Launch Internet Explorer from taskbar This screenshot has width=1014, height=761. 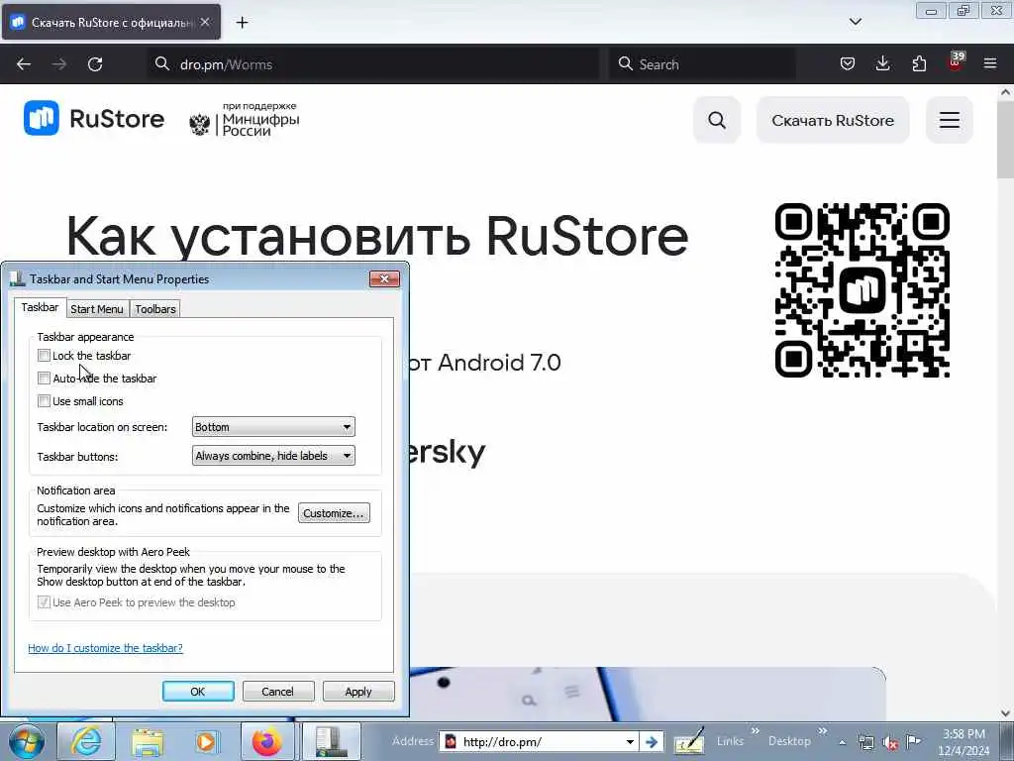pyautogui.click(x=85, y=741)
